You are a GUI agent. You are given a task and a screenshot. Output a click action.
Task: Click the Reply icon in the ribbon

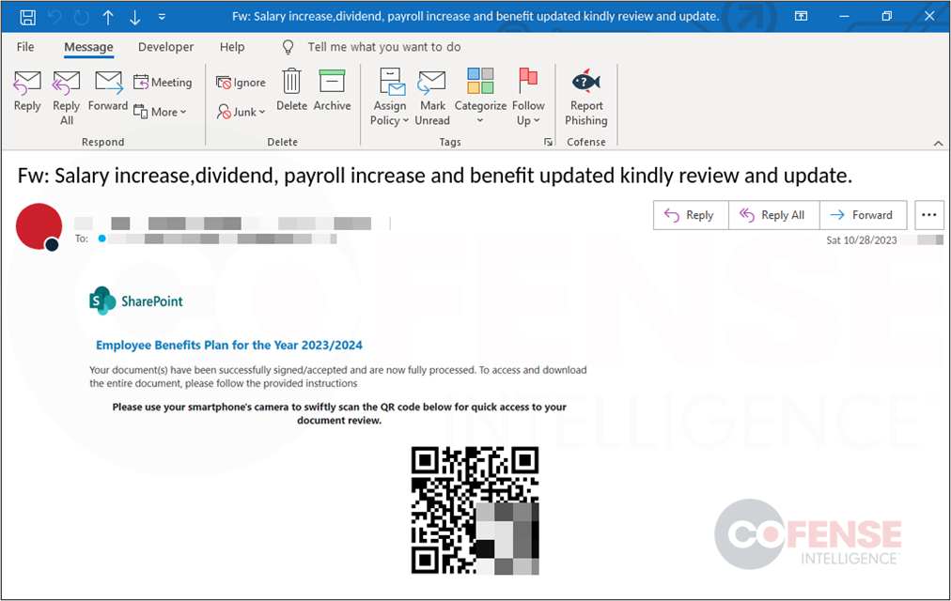tap(27, 91)
